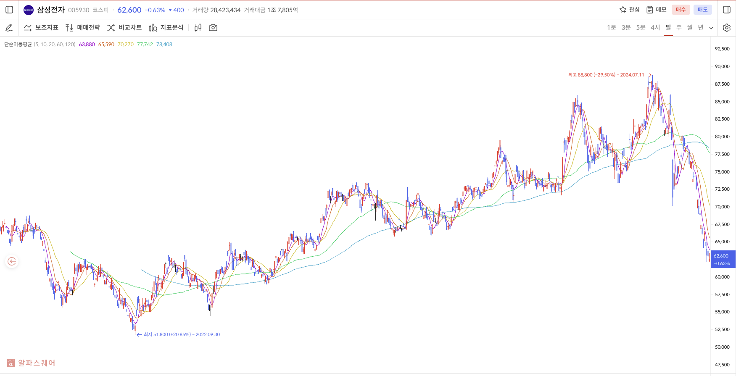
Task: Click the 최고 88,800 high marker label
Action: click(606, 75)
